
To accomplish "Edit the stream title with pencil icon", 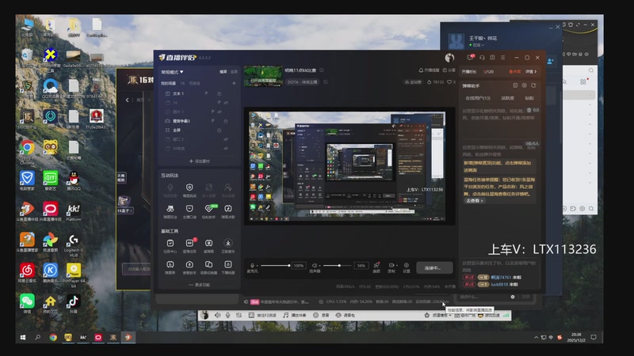I will (x=322, y=70).
